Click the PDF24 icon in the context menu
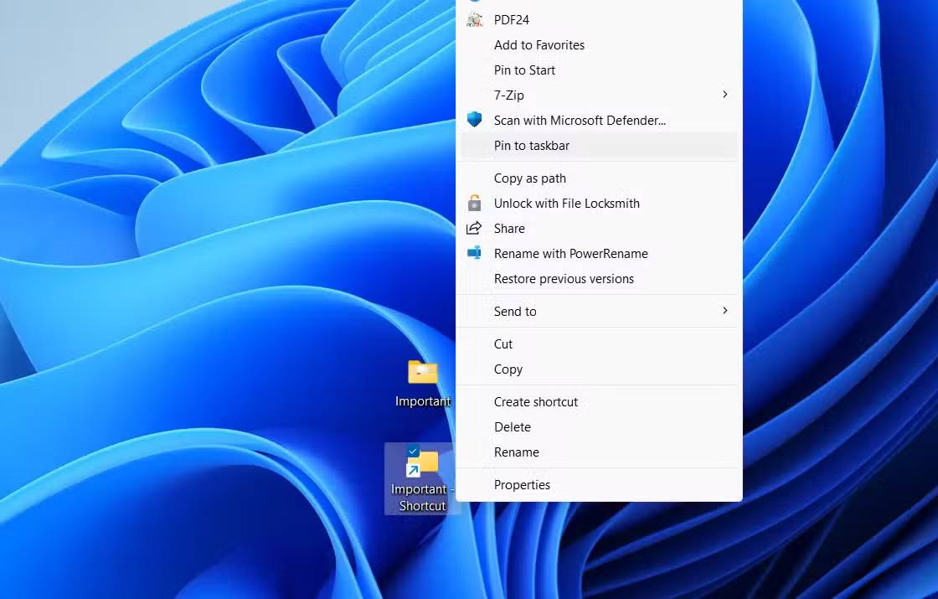The width and height of the screenshot is (938, 599). point(474,19)
